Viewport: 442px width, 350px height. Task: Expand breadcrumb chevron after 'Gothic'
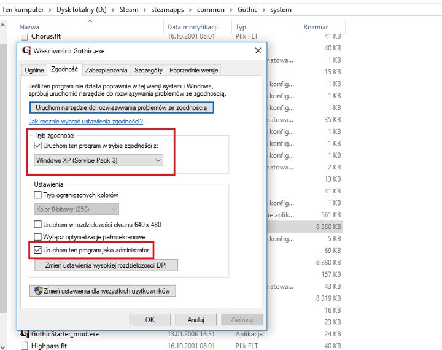264,10
